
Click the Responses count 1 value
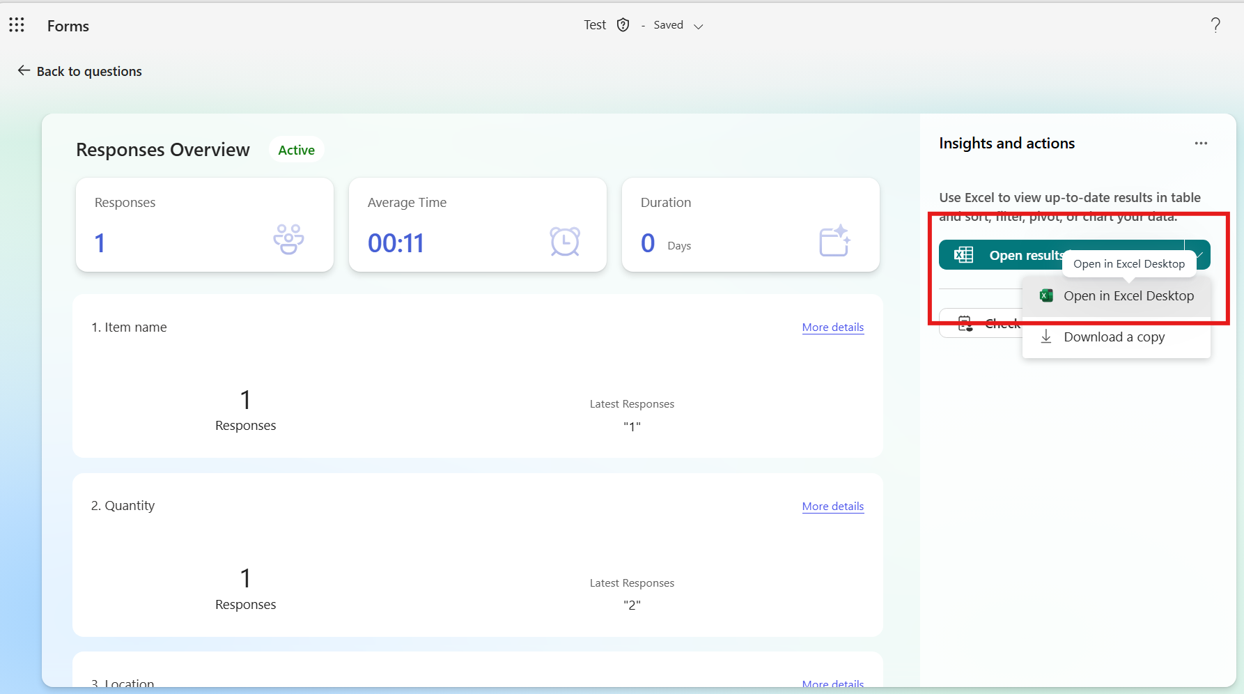pyautogui.click(x=100, y=243)
